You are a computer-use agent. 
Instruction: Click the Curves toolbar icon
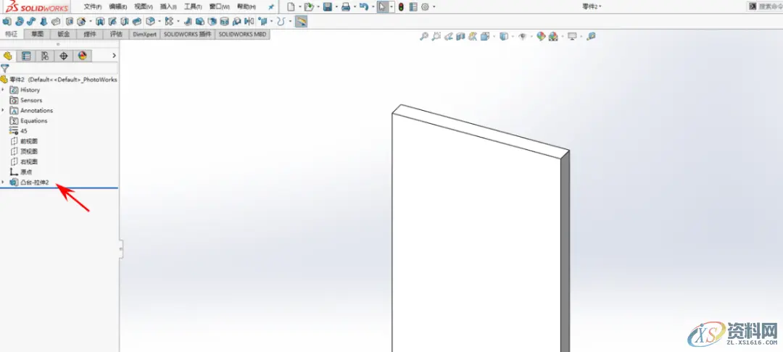tap(280, 22)
